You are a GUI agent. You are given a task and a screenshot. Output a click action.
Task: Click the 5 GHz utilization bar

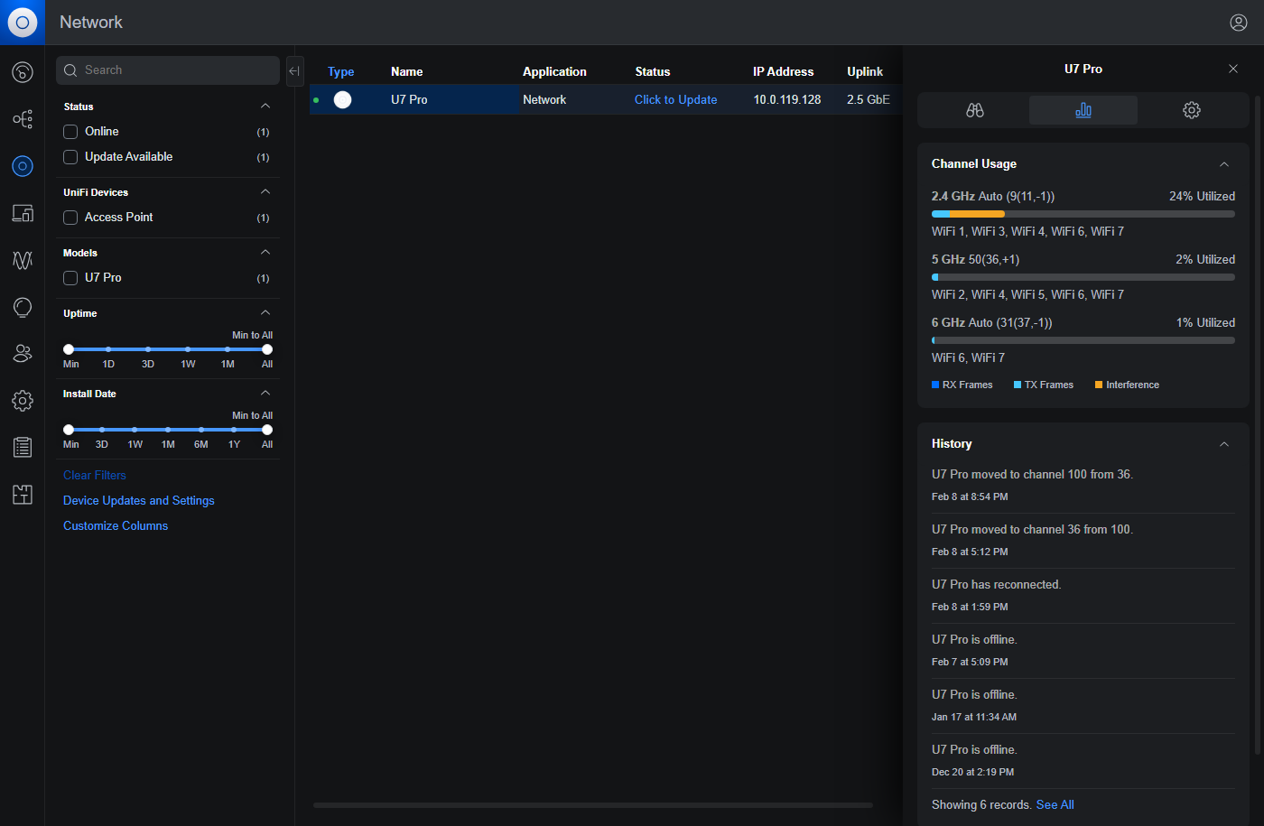(1083, 277)
